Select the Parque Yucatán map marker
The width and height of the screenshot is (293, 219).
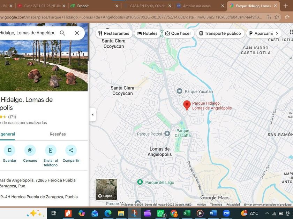point(179,91)
